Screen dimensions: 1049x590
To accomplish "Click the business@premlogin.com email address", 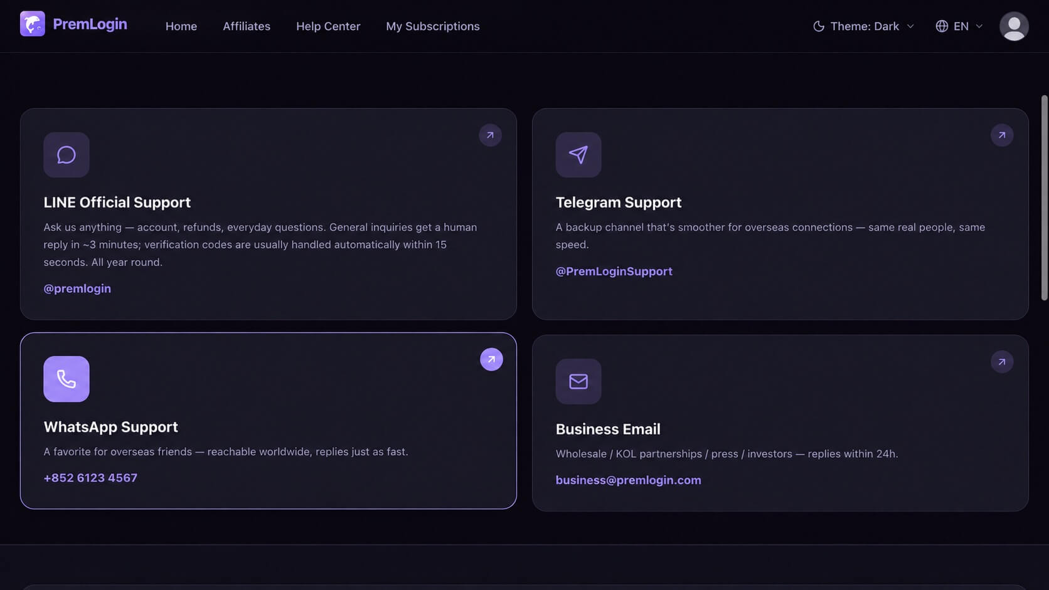I will (629, 480).
